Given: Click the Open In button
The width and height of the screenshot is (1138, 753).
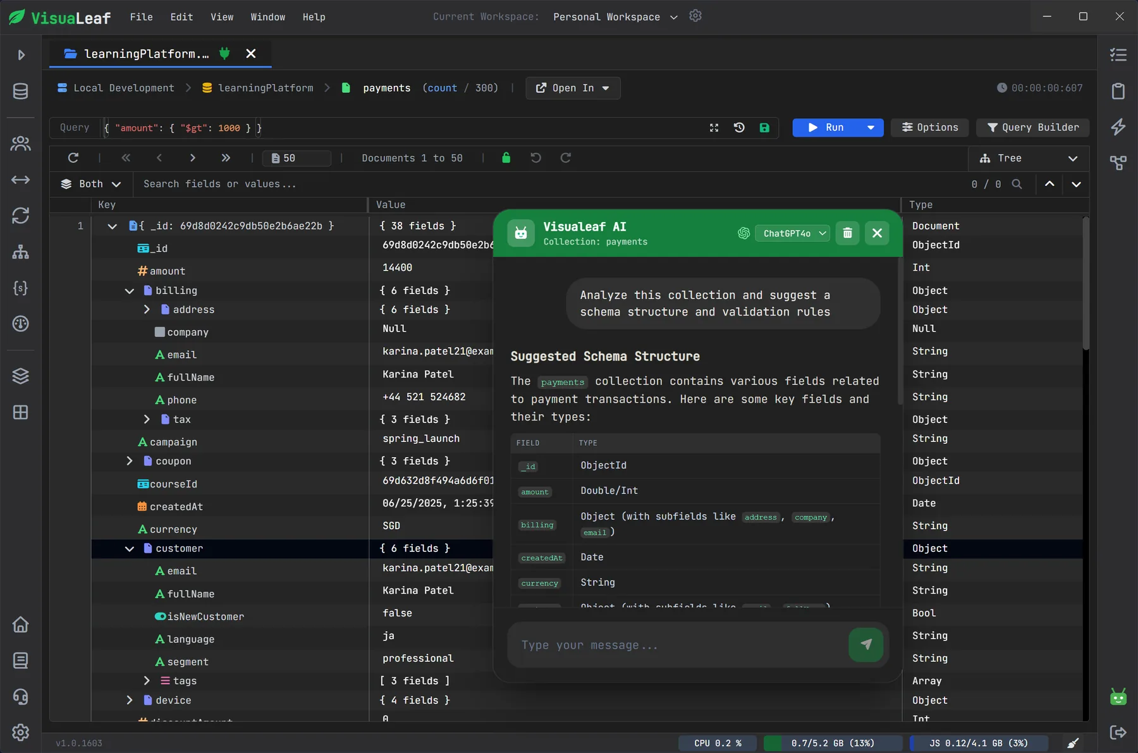Looking at the screenshot, I should tap(573, 88).
